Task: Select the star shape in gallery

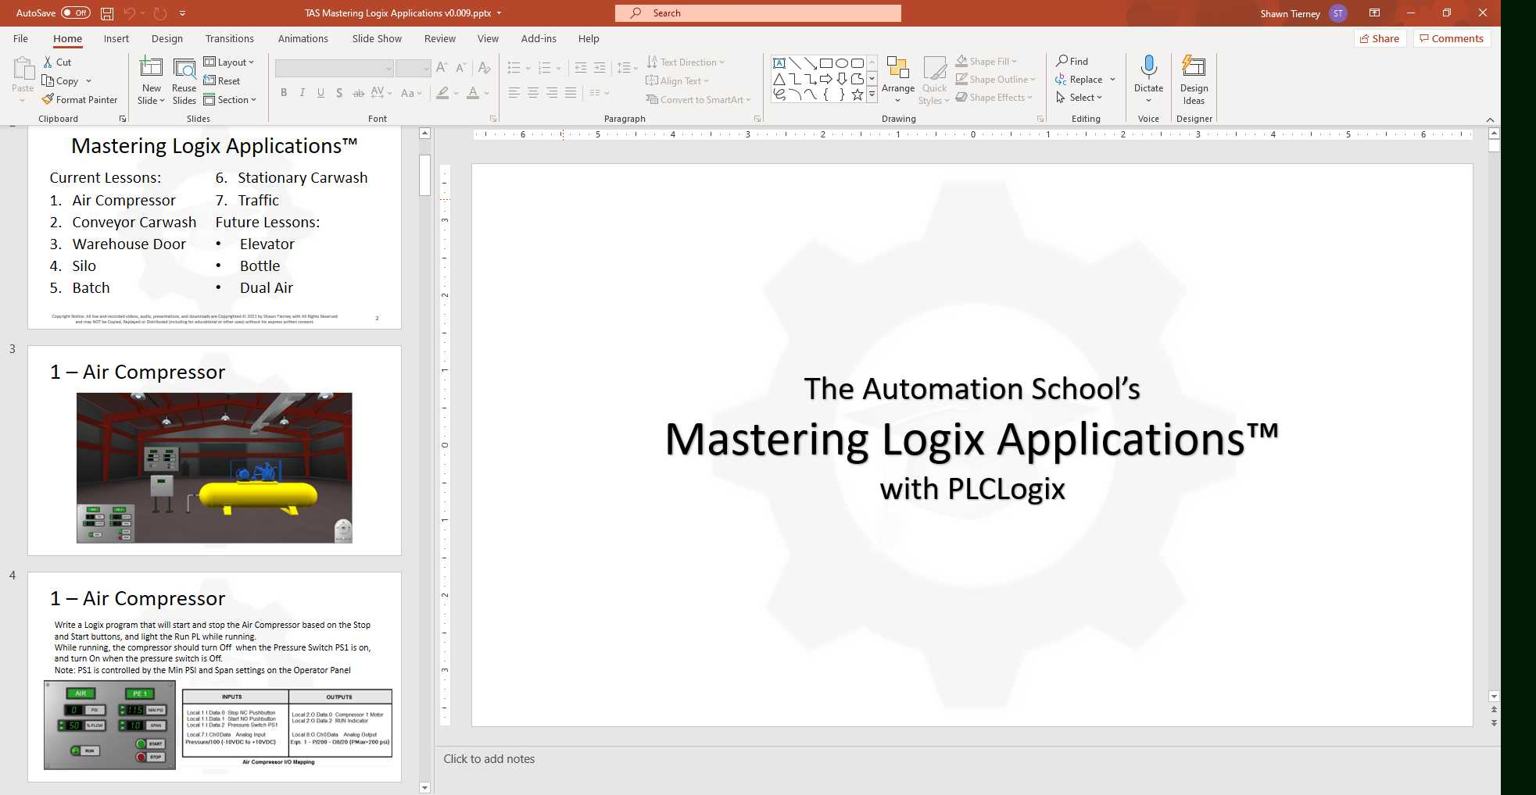Action: click(x=858, y=94)
